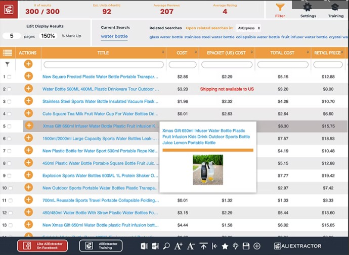Open the AliExpress related-search dropdown
Screen dimensions: 349x255
[x=248, y=28]
